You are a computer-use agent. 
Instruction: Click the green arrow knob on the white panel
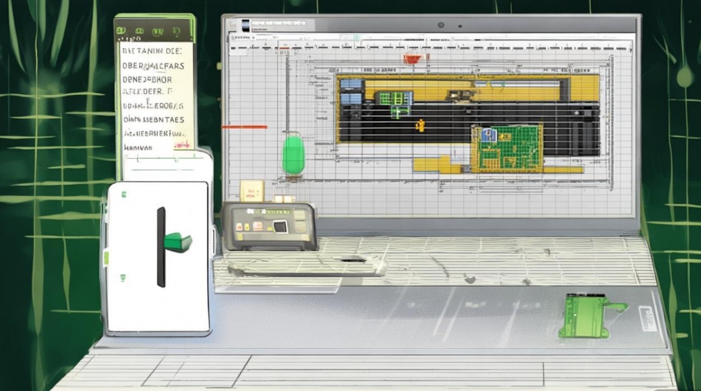click(x=178, y=242)
